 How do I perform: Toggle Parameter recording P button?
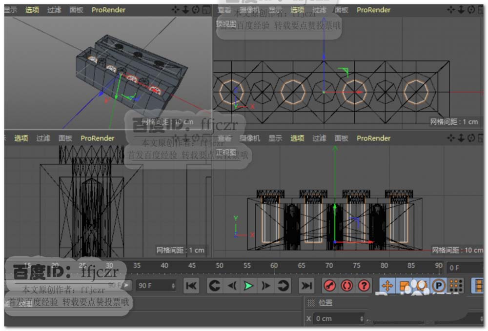point(439,286)
